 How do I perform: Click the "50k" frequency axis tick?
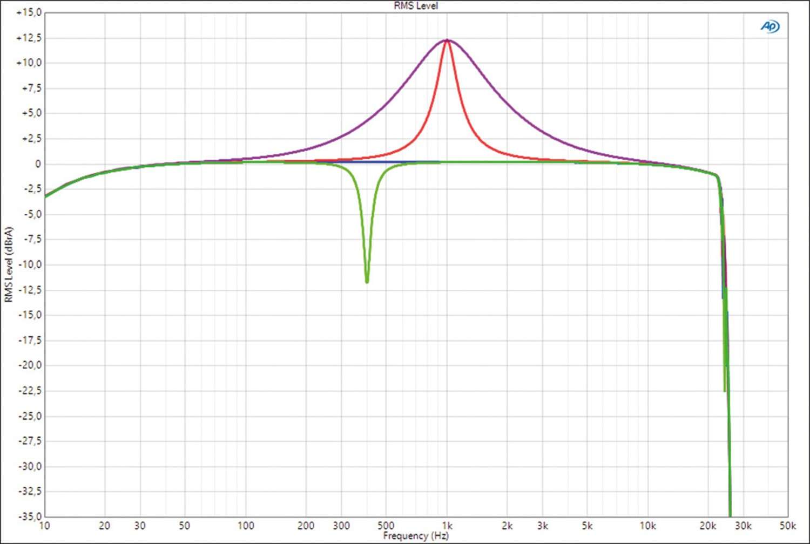click(788, 526)
